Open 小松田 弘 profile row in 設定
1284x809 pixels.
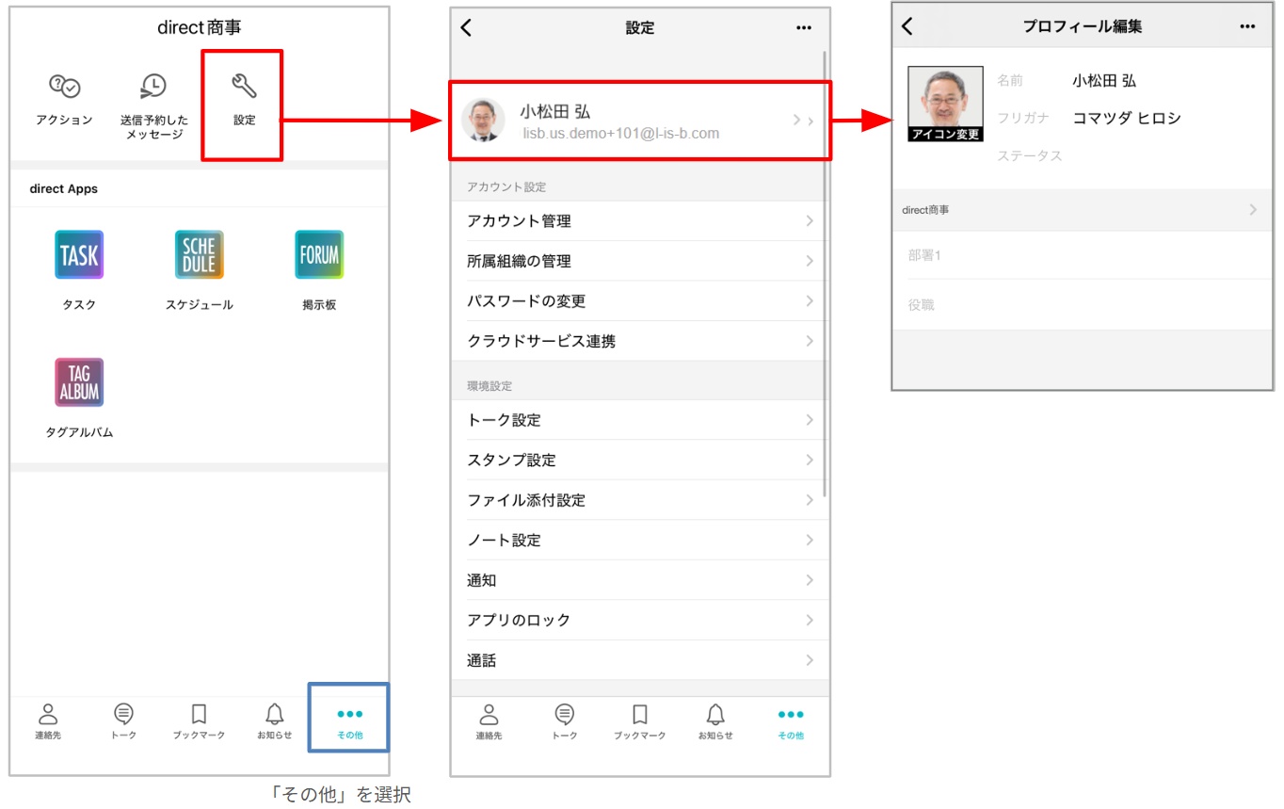pos(639,121)
